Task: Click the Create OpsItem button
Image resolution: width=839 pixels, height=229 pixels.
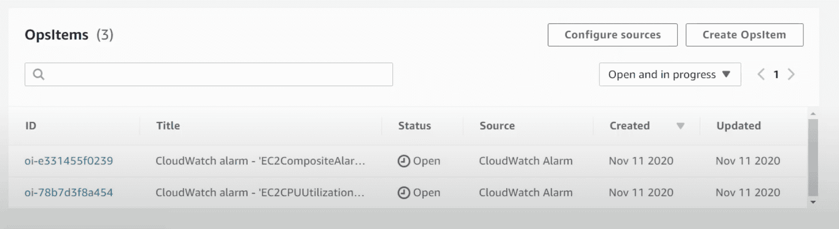Action: pyautogui.click(x=744, y=35)
